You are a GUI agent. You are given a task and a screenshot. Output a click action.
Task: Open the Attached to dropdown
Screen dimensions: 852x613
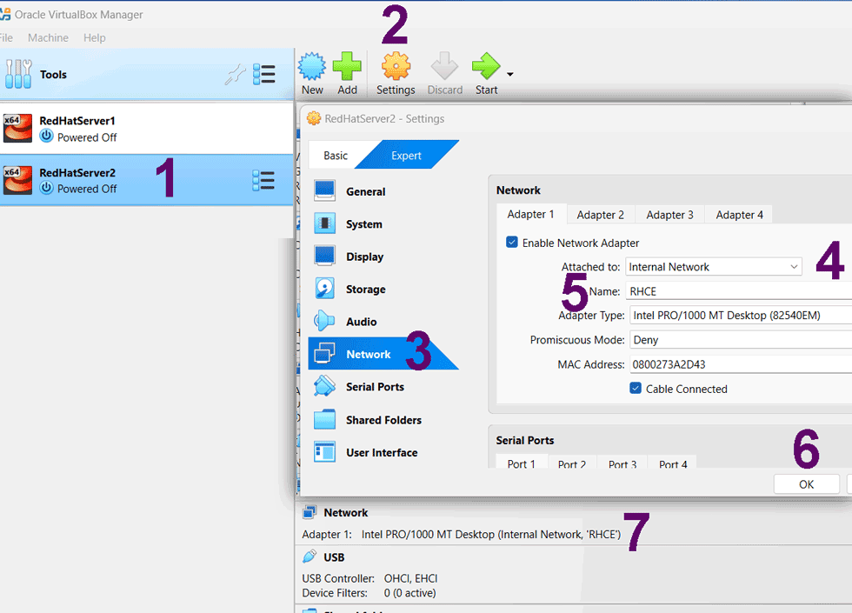tap(714, 267)
